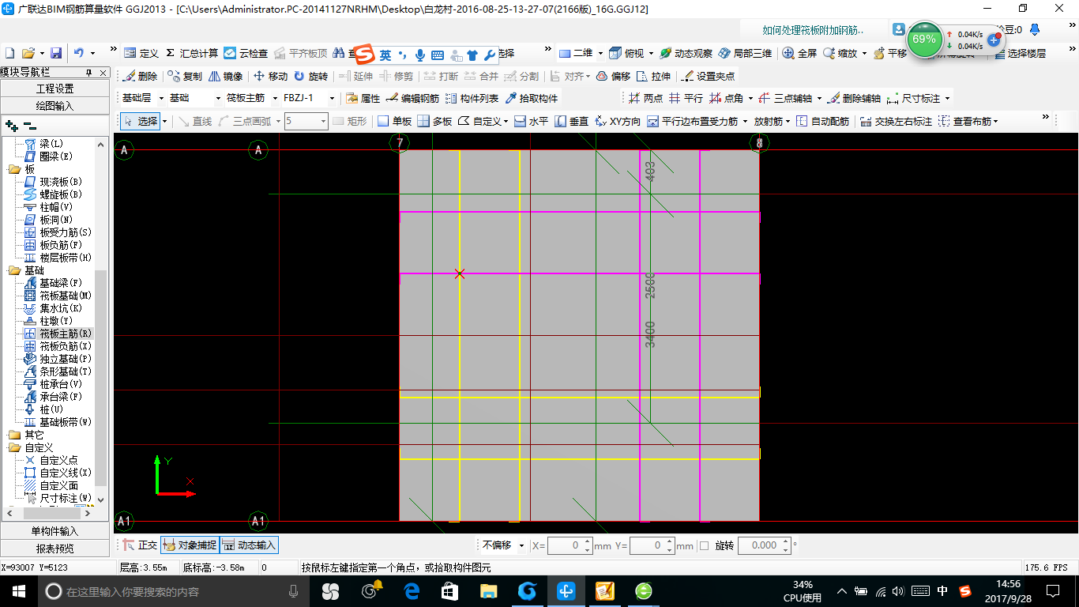Viewport: 1079px width, 607px height.
Task: Click 平行 parallel axis tool
Action: [x=686, y=98]
